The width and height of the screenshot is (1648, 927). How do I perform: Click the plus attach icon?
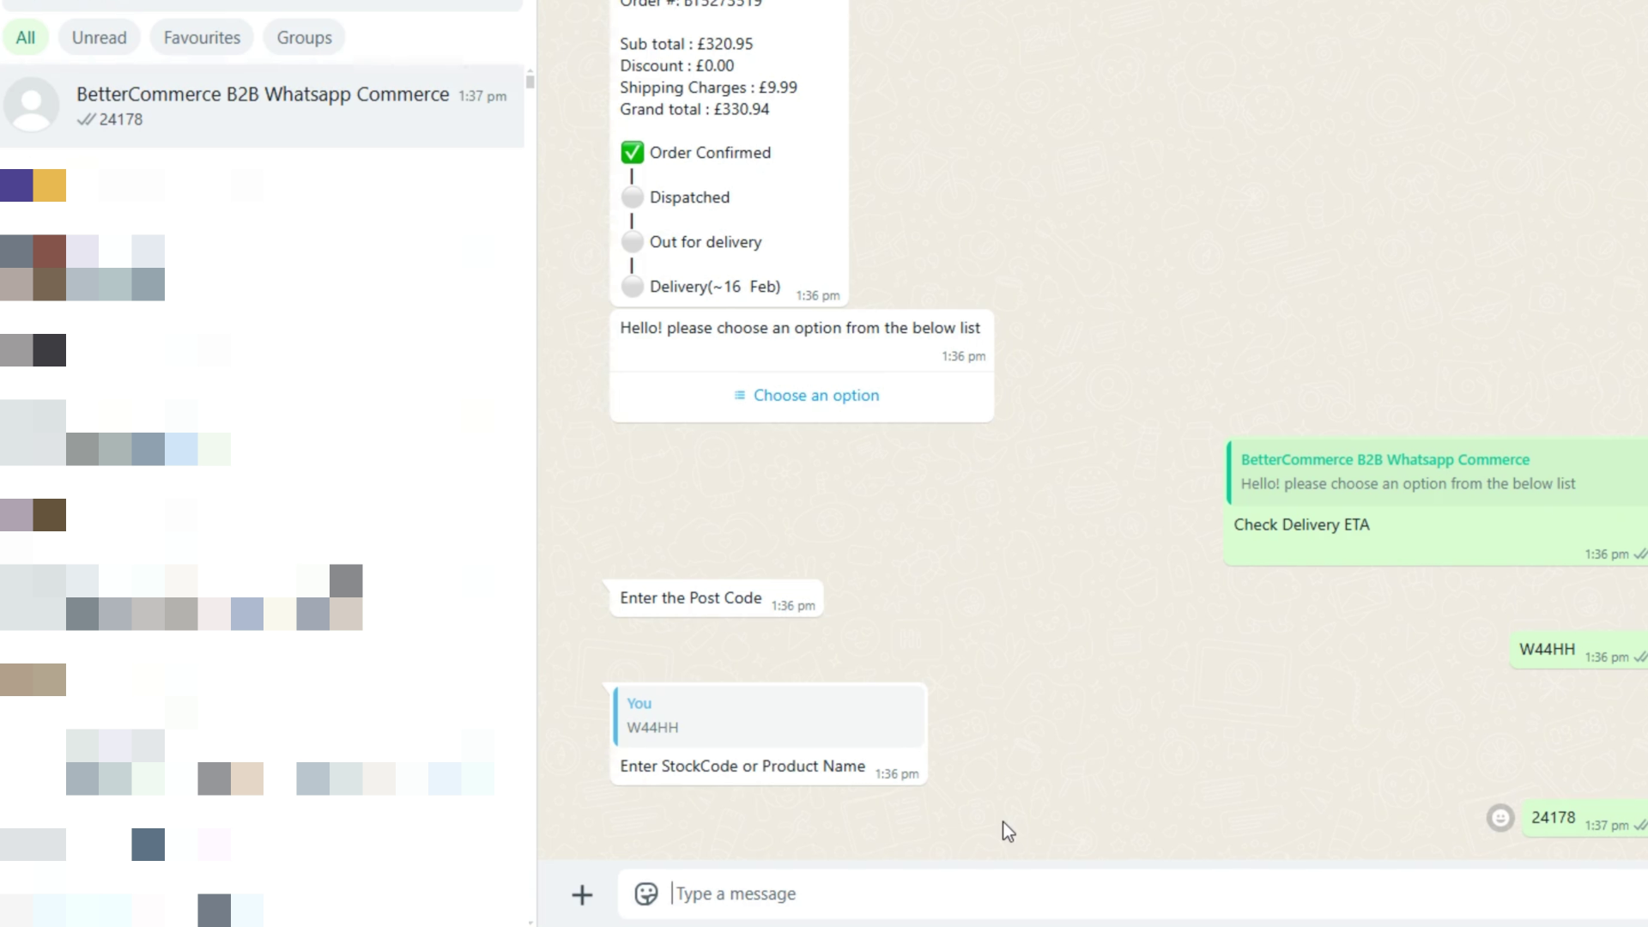point(582,894)
